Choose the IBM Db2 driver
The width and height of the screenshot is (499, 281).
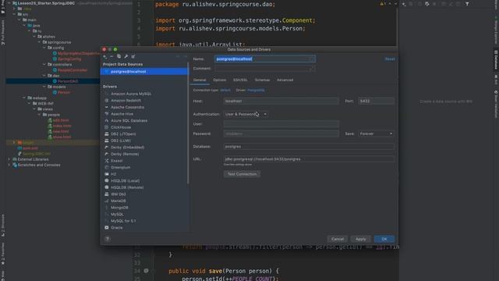118,194
